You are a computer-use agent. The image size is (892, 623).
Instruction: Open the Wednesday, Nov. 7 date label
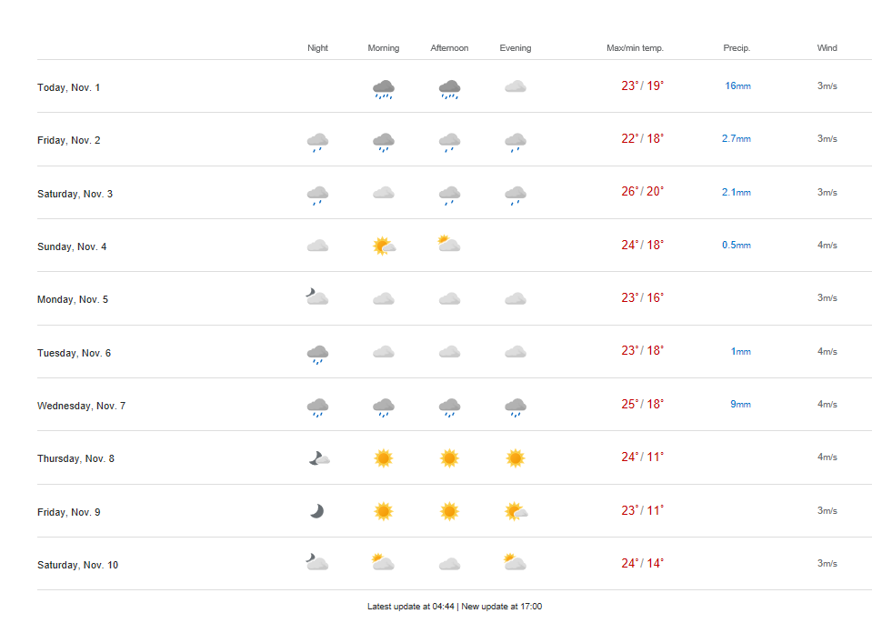(x=81, y=406)
